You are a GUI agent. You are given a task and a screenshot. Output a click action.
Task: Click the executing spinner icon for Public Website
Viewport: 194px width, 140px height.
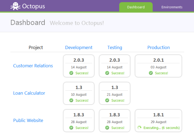point(139,128)
